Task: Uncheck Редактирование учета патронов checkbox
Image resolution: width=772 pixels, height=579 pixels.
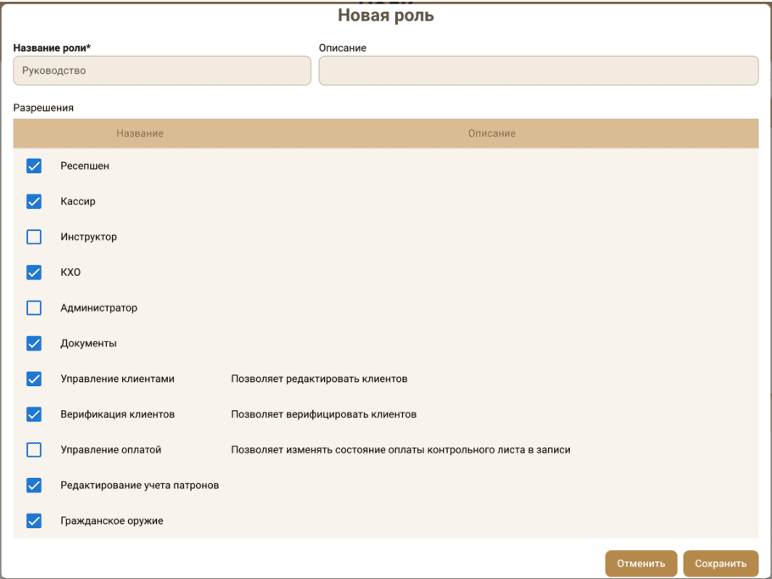Action: point(34,486)
